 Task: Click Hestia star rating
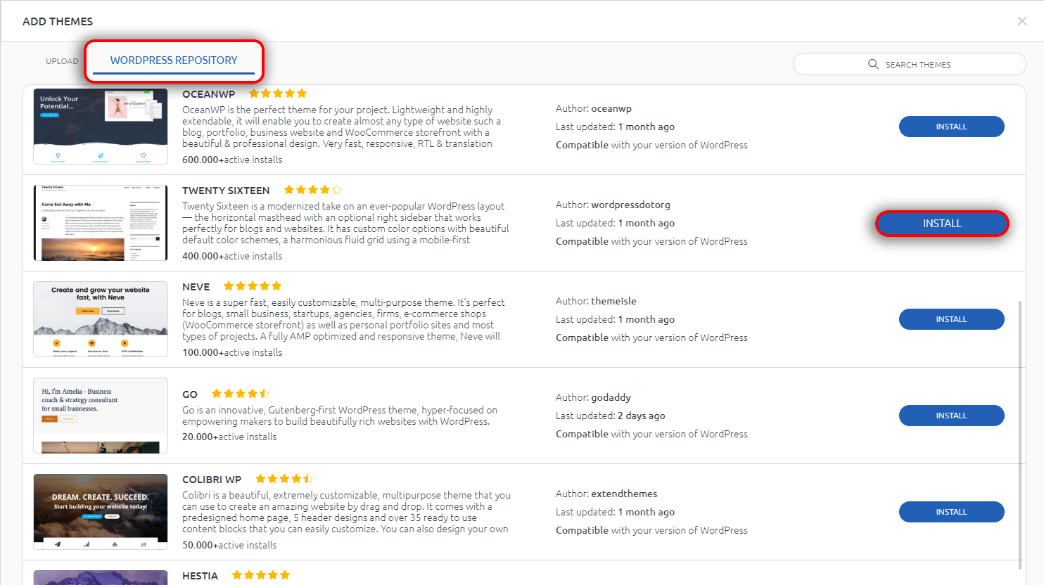coord(261,575)
